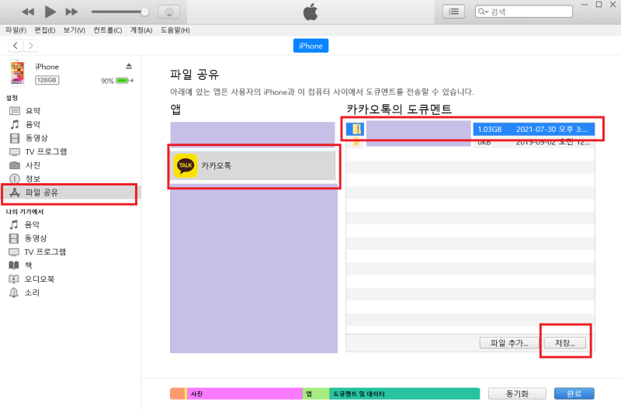Select the 1.03GB document row
621x409 pixels.
coord(470,129)
